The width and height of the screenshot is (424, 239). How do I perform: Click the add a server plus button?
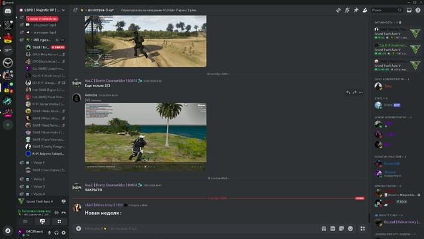8,125
